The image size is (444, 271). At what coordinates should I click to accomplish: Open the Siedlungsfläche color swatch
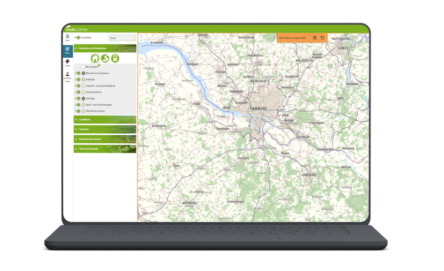pyautogui.click(x=83, y=92)
